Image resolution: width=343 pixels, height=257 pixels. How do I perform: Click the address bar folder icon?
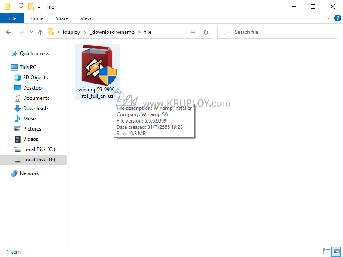(x=51, y=32)
